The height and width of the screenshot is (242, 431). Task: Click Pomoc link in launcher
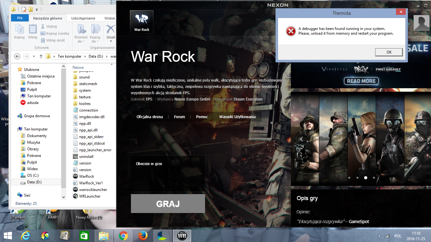point(202,117)
